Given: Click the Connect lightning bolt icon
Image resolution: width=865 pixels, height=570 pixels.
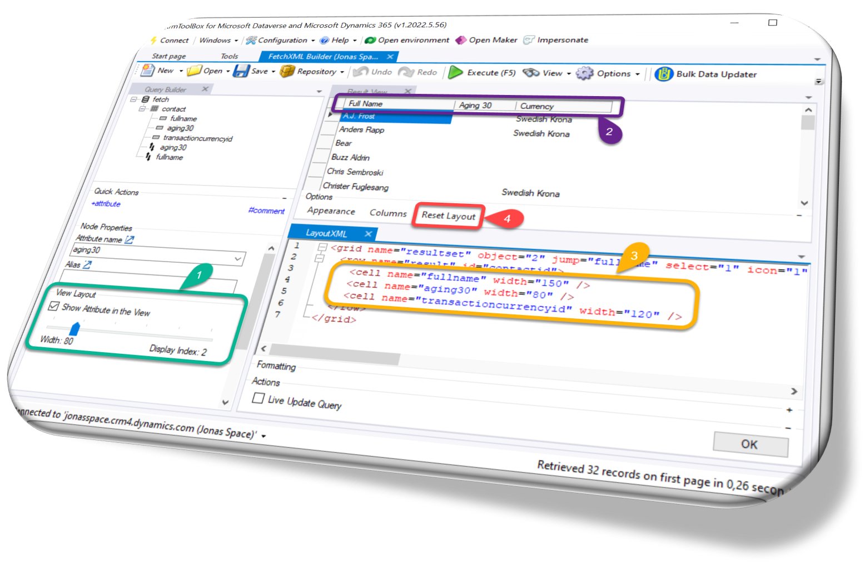Looking at the screenshot, I should click(154, 40).
